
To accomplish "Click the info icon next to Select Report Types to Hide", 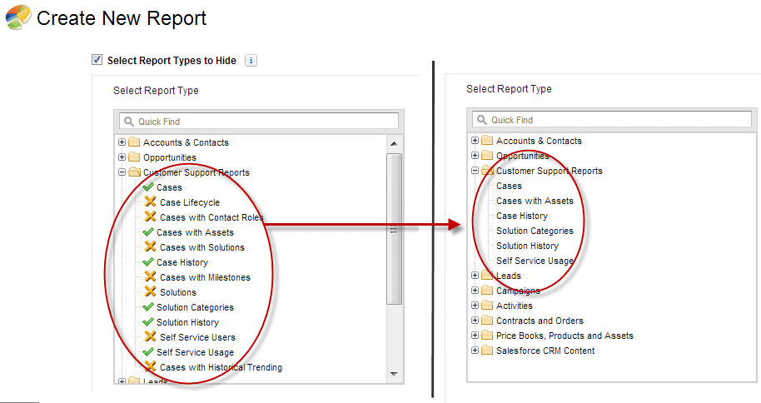I will coord(251,61).
